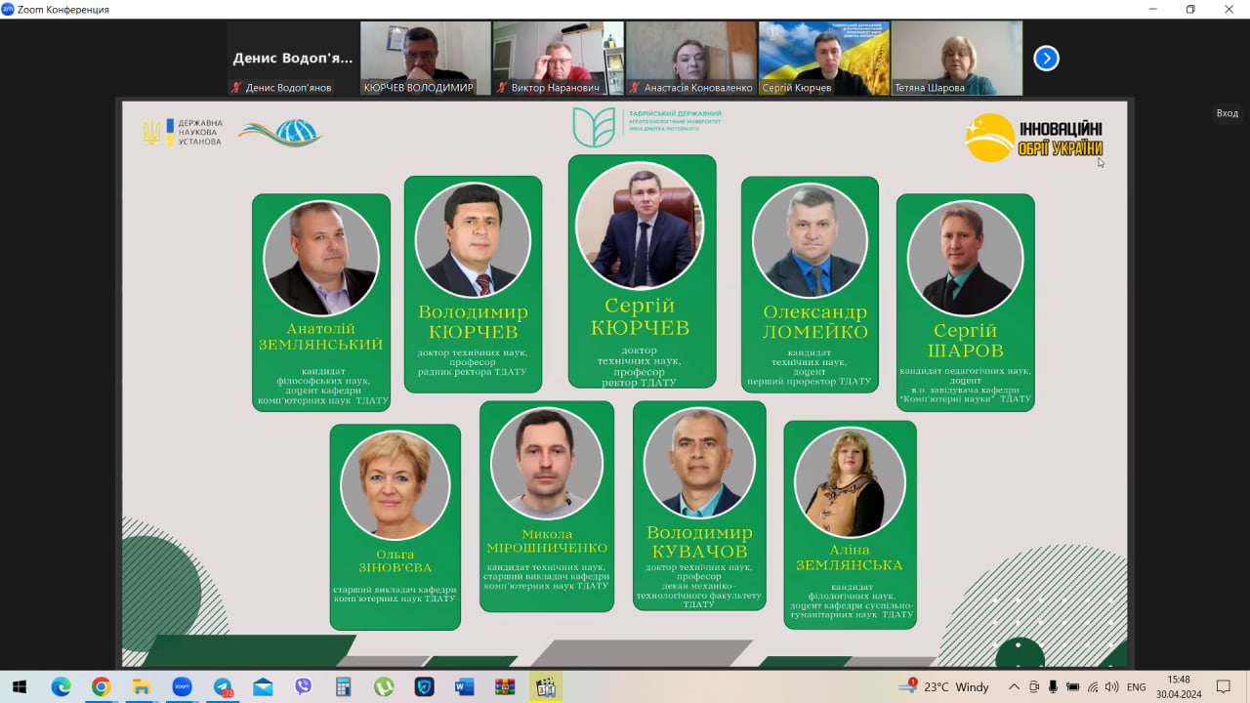Click Володимир Кувачов photo in shared slide
The image size is (1250, 703).
(699, 463)
